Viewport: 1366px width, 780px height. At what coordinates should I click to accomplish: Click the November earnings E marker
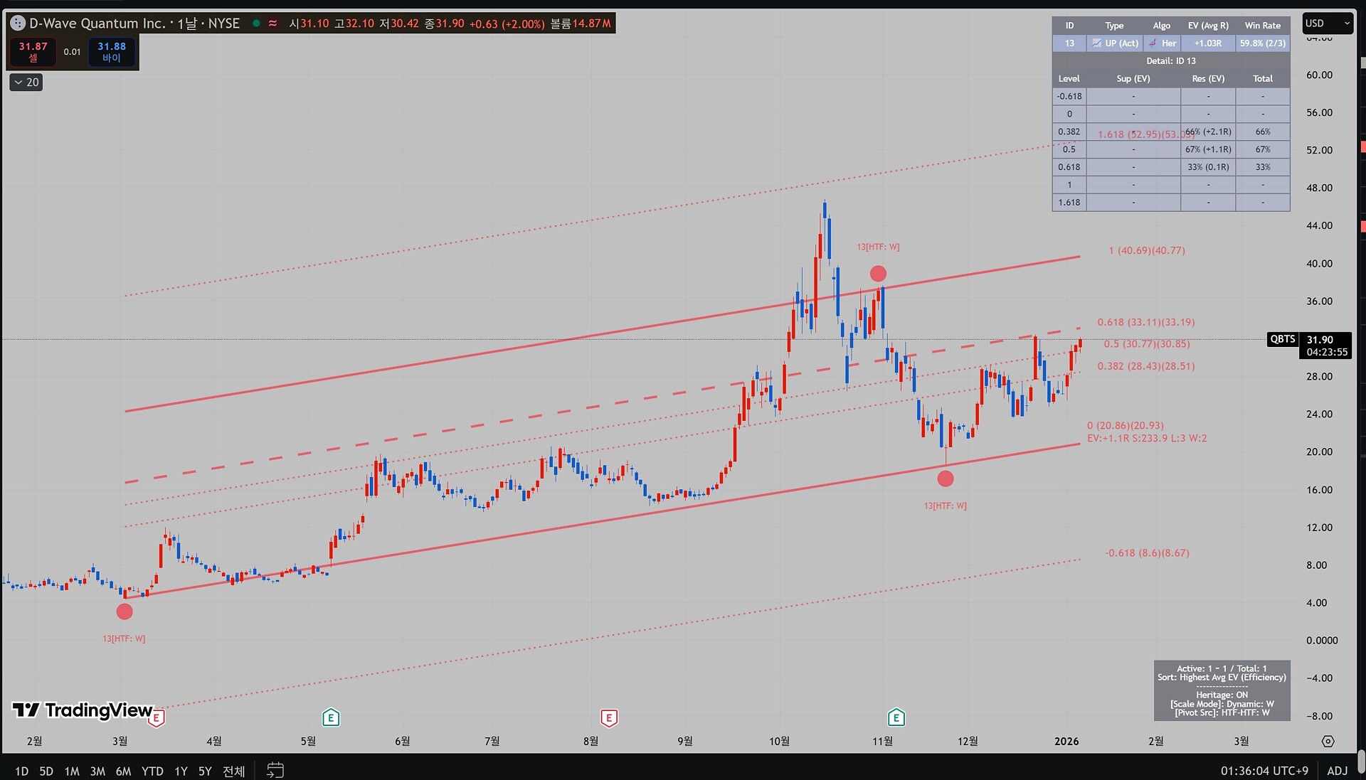point(896,717)
